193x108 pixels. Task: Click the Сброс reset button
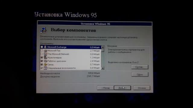[x=140, y=74]
